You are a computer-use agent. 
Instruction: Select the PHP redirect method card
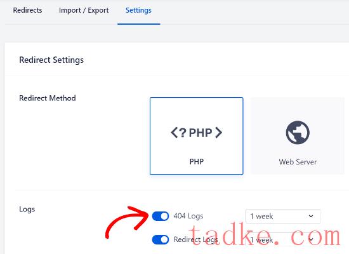[x=197, y=136]
